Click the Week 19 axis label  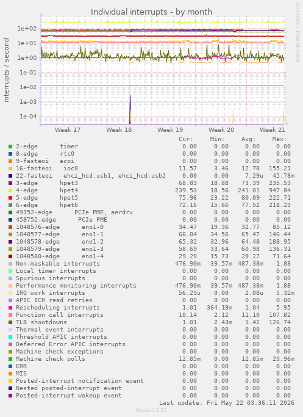(170, 130)
